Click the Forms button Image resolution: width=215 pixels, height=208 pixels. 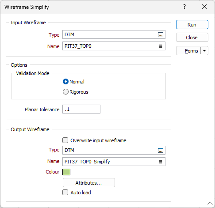[188, 51]
